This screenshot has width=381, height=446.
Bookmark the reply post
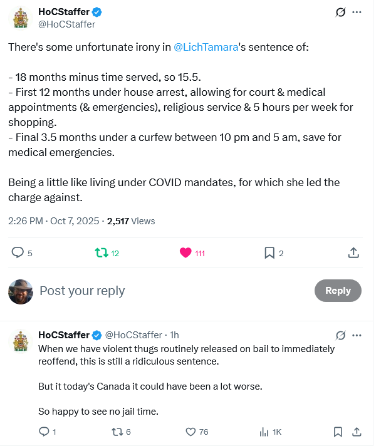click(338, 432)
